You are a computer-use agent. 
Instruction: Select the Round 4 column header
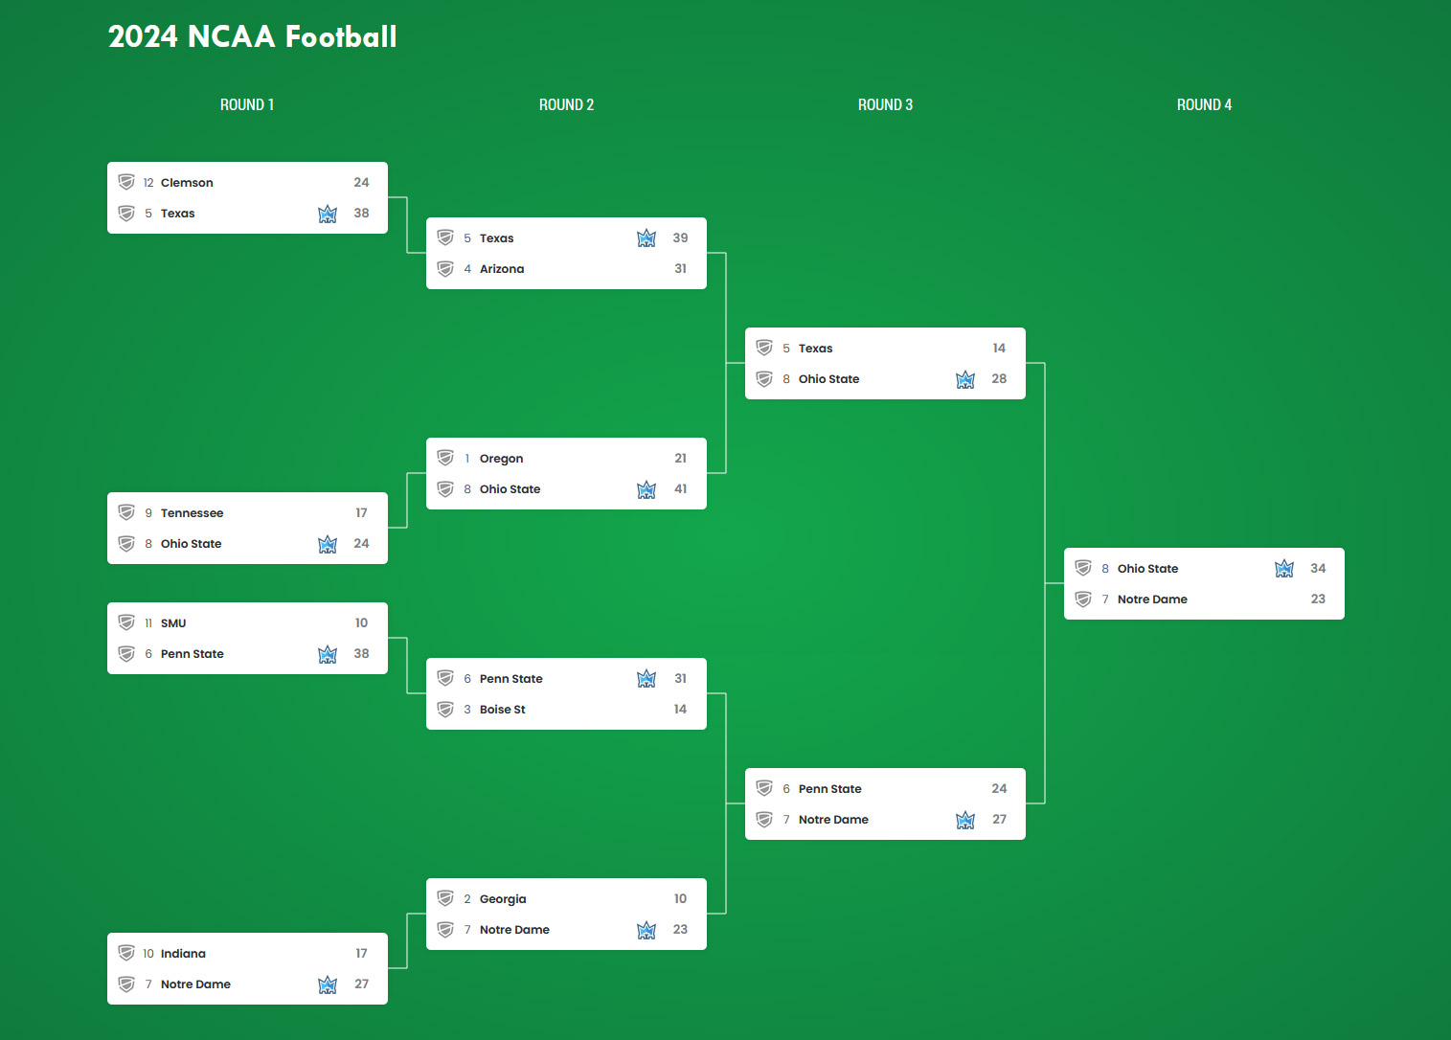click(1204, 104)
